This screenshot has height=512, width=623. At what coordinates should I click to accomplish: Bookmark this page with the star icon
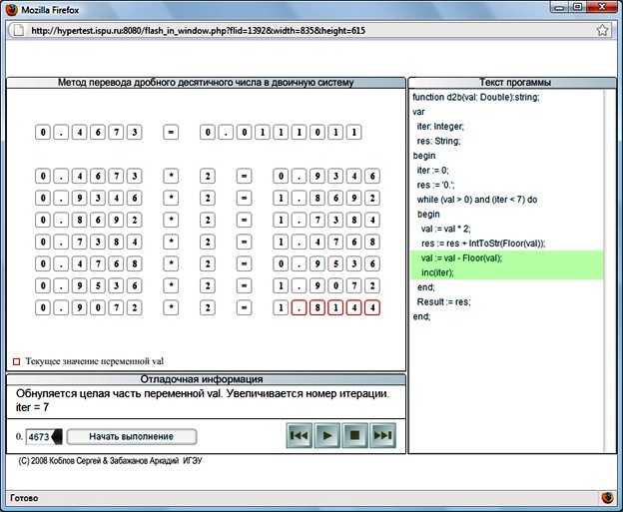[603, 30]
